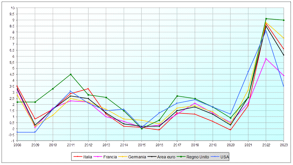Viewport: 293px width, 165px height.
Task: Click the blue USA data point for 2023
Action: pos(284,86)
